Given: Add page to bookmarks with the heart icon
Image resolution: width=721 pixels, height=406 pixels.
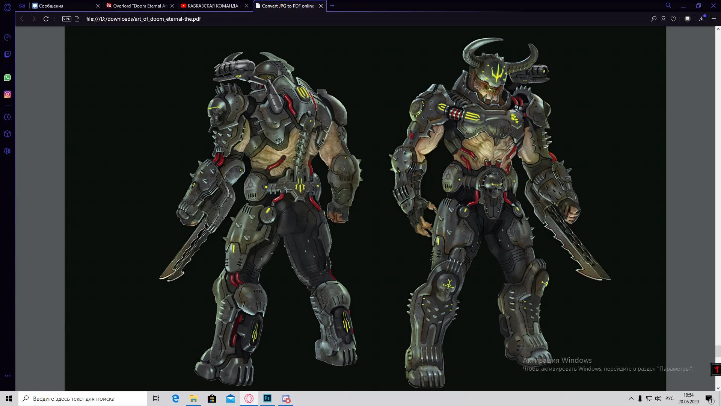Looking at the screenshot, I should [673, 19].
